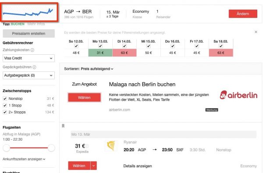Click the AGP → BER route heading

78,11
